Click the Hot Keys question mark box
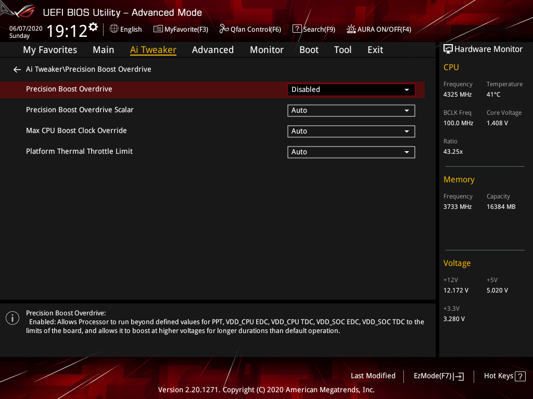Viewport: 533px width, 399px height. (x=520, y=376)
